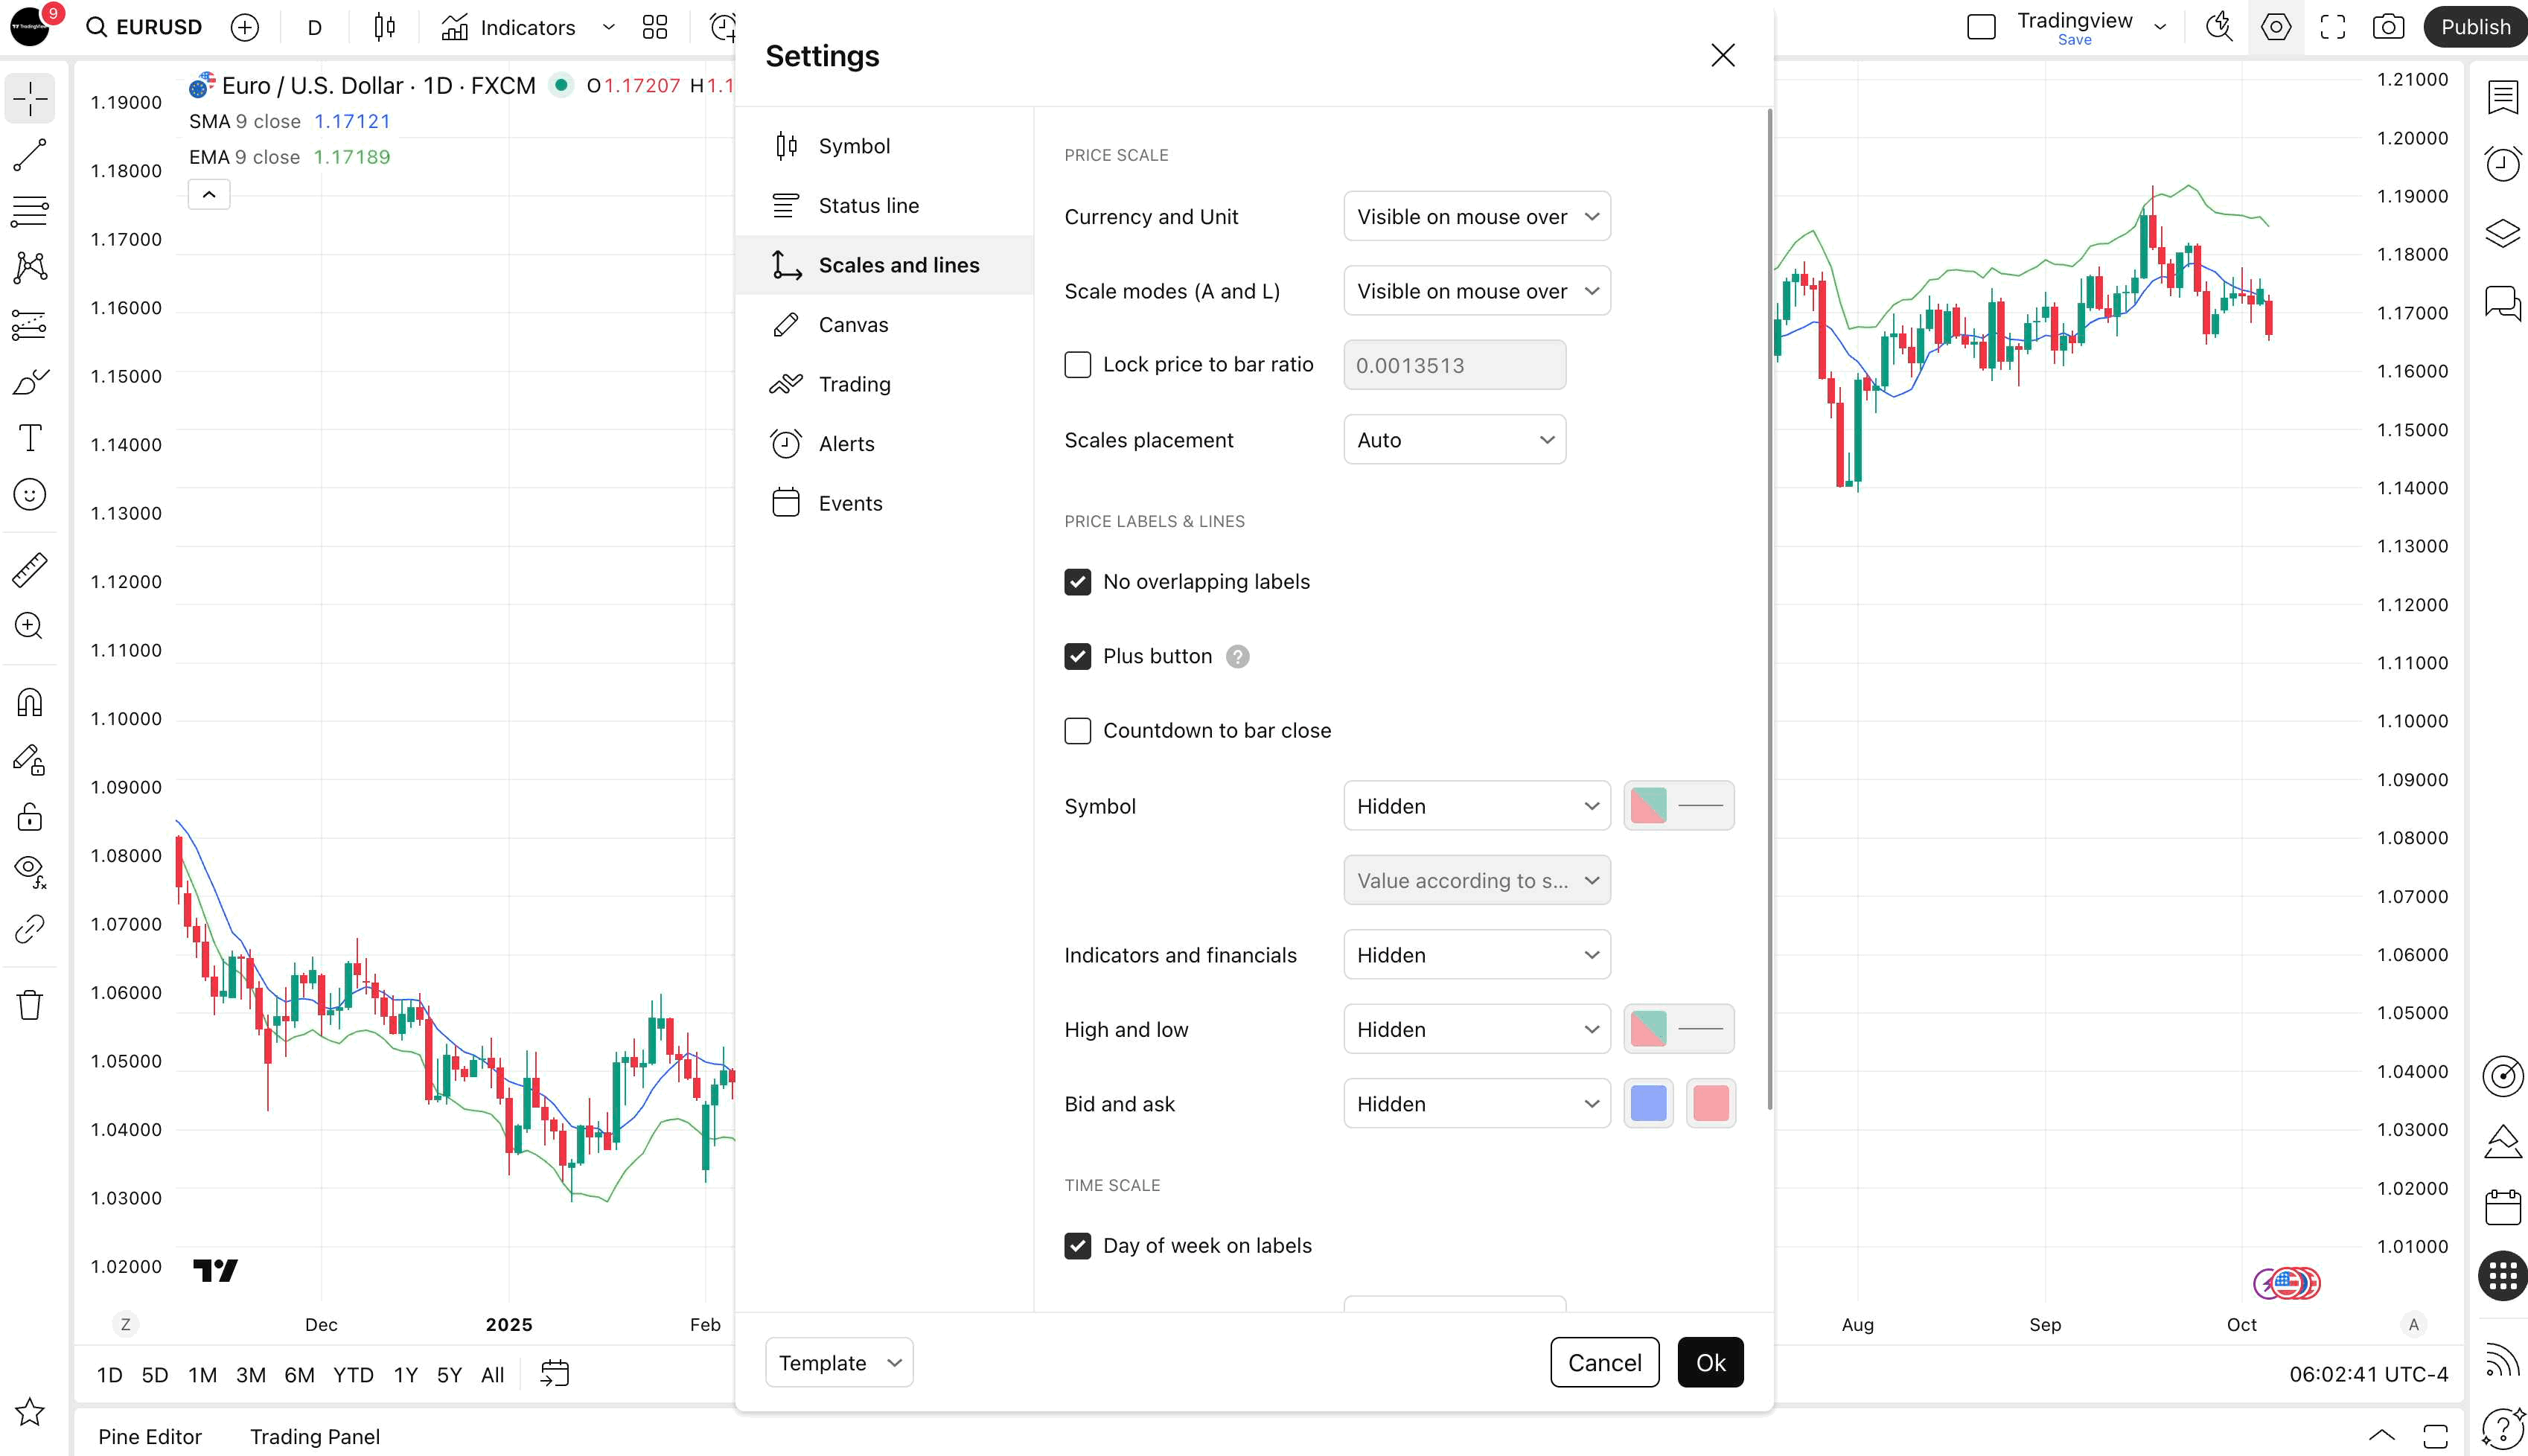Open the emoji icons tool
This screenshot has width=2528, height=1456.
point(30,494)
